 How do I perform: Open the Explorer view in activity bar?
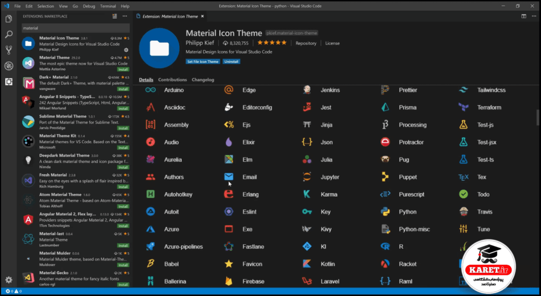click(8, 18)
